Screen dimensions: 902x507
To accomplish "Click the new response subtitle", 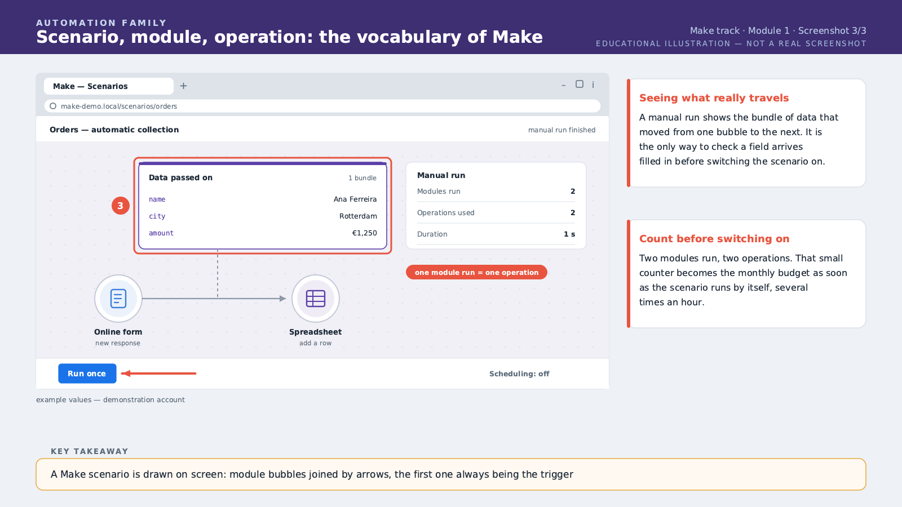I will (x=118, y=343).
